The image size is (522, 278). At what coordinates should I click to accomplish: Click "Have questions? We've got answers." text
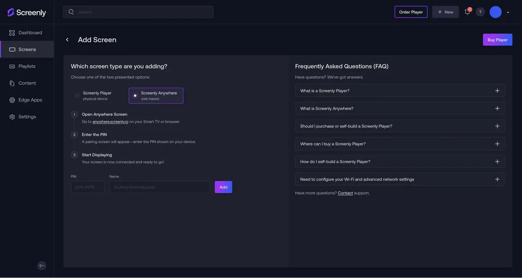click(x=329, y=77)
